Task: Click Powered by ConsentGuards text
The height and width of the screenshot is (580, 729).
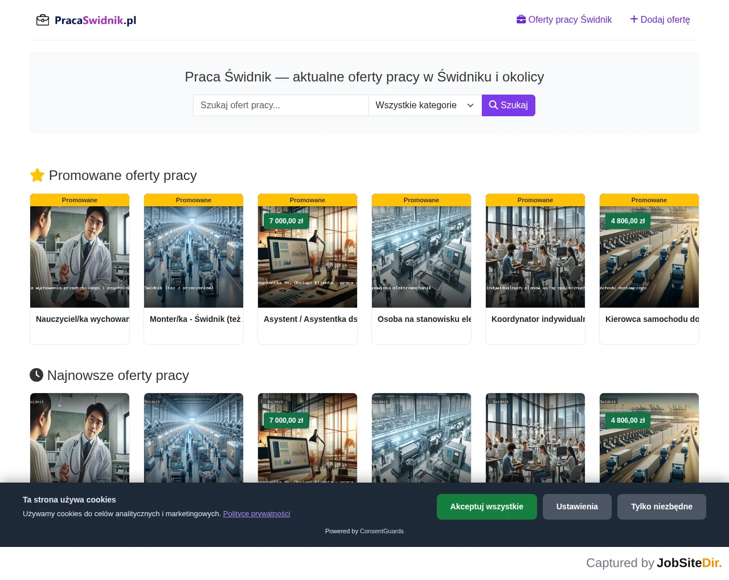Action: click(x=364, y=531)
